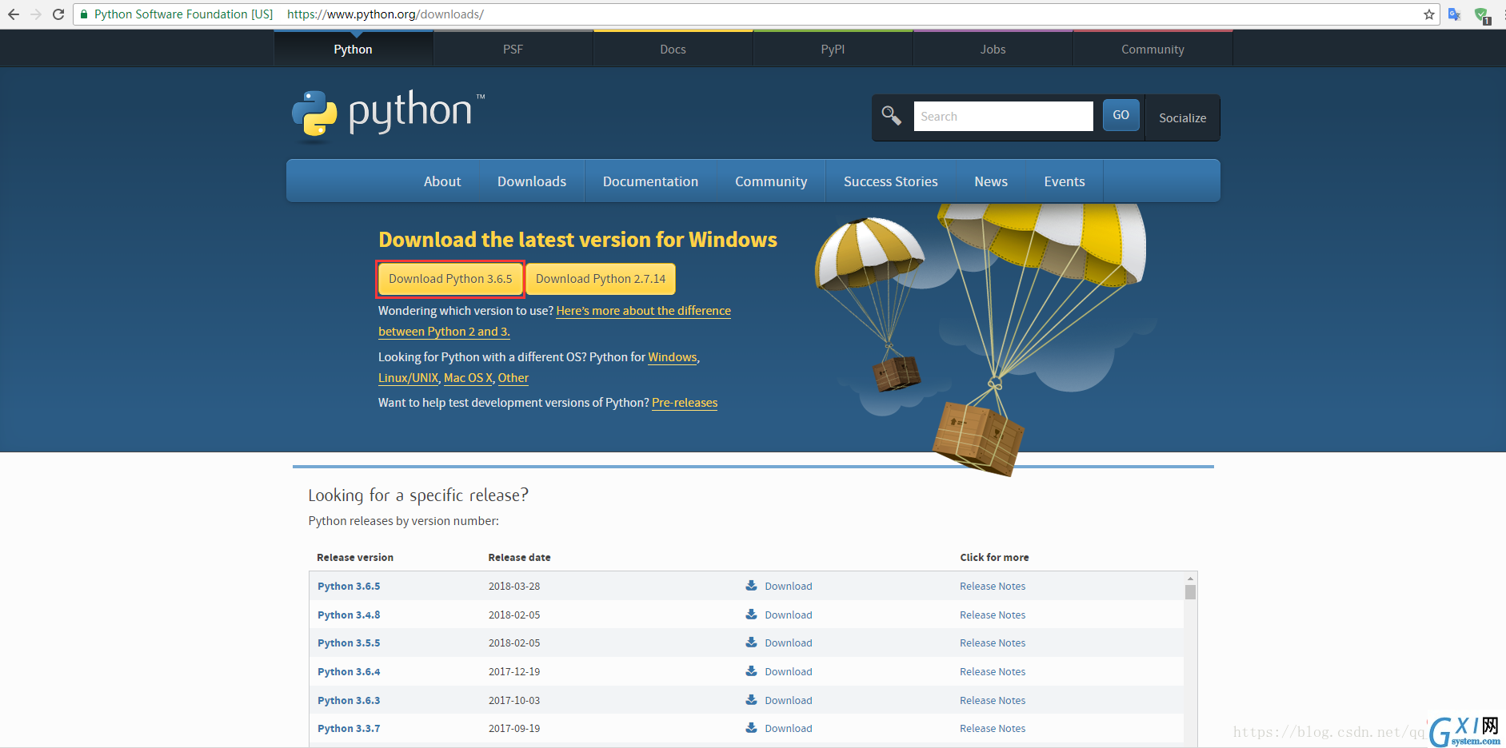The image size is (1506, 748).
Task: Open Release Notes for Python 3.3.7
Action: coord(993,728)
